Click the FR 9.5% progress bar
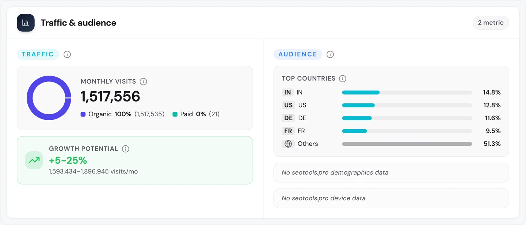Viewport: 526px width, 225px height. click(x=407, y=131)
